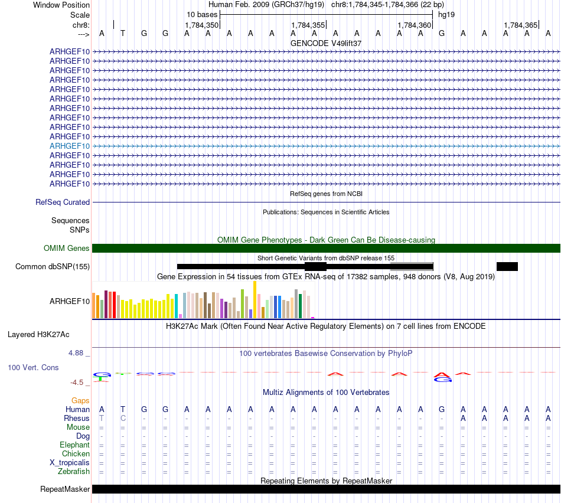Click the '10 bases' scale text

coord(202,15)
